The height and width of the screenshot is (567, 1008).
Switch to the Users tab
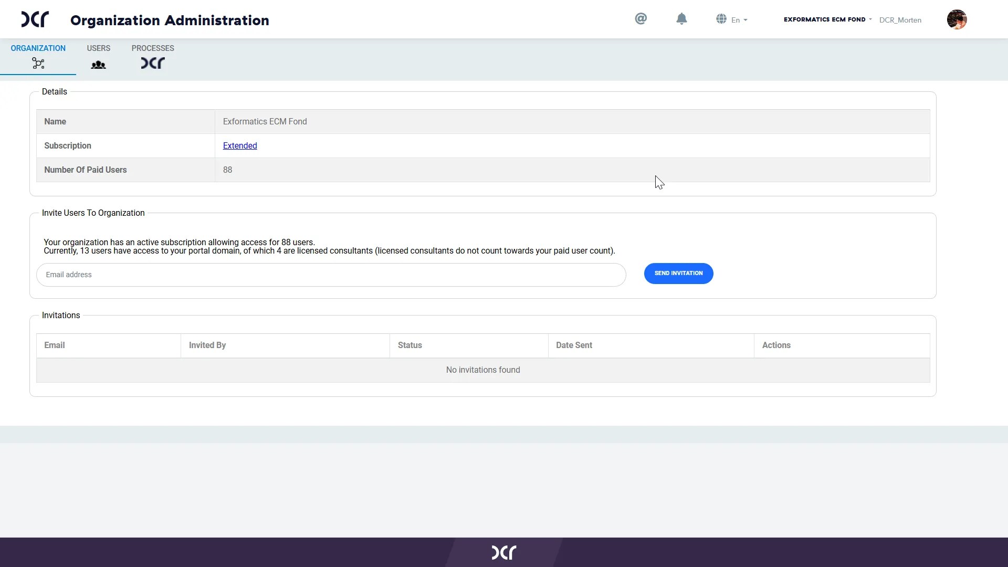pos(98,48)
